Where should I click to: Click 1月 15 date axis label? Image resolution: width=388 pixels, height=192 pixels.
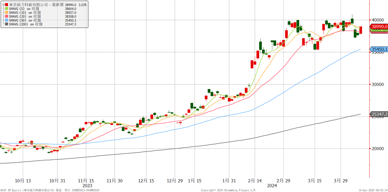coord(195,181)
